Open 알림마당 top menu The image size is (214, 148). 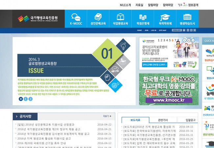pyautogui.click(x=153, y=5)
